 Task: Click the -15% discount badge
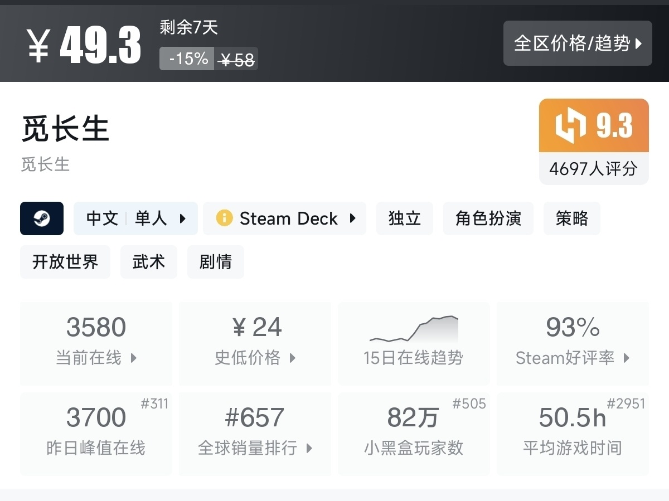click(187, 59)
